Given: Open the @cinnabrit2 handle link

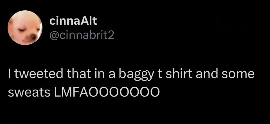Looking at the screenshot, I should [82, 35].
